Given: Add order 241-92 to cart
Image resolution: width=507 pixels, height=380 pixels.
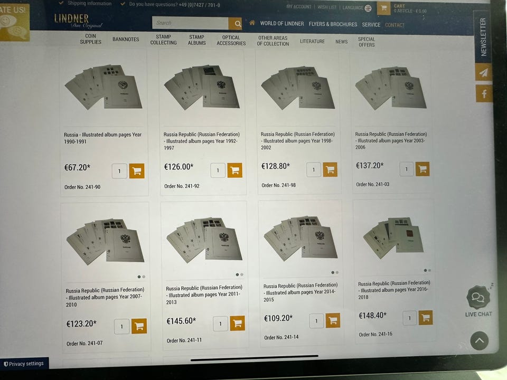Looking at the screenshot, I should tap(234, 170).
